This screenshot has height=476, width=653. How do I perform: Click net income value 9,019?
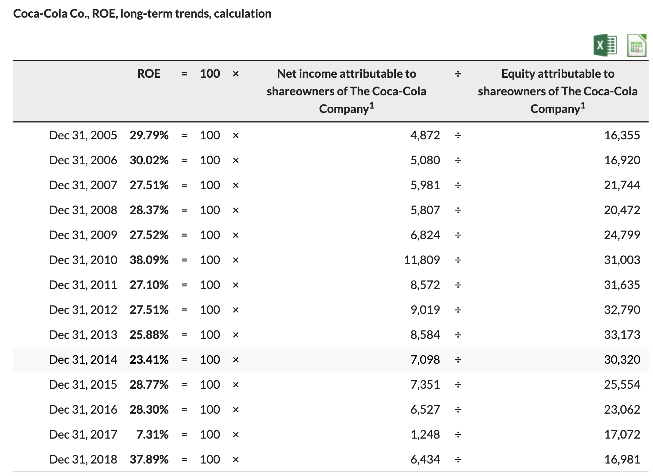pos(425,310)
